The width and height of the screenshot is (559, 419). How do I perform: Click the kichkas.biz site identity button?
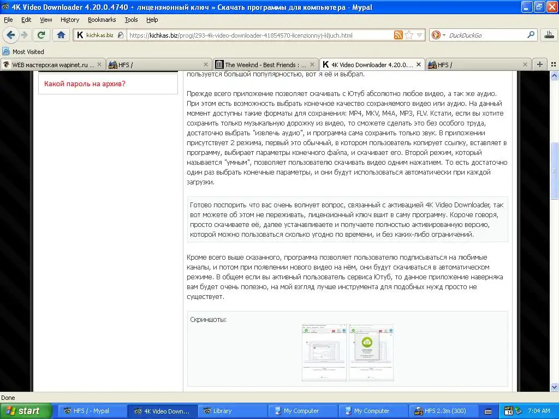coord(99,35)
